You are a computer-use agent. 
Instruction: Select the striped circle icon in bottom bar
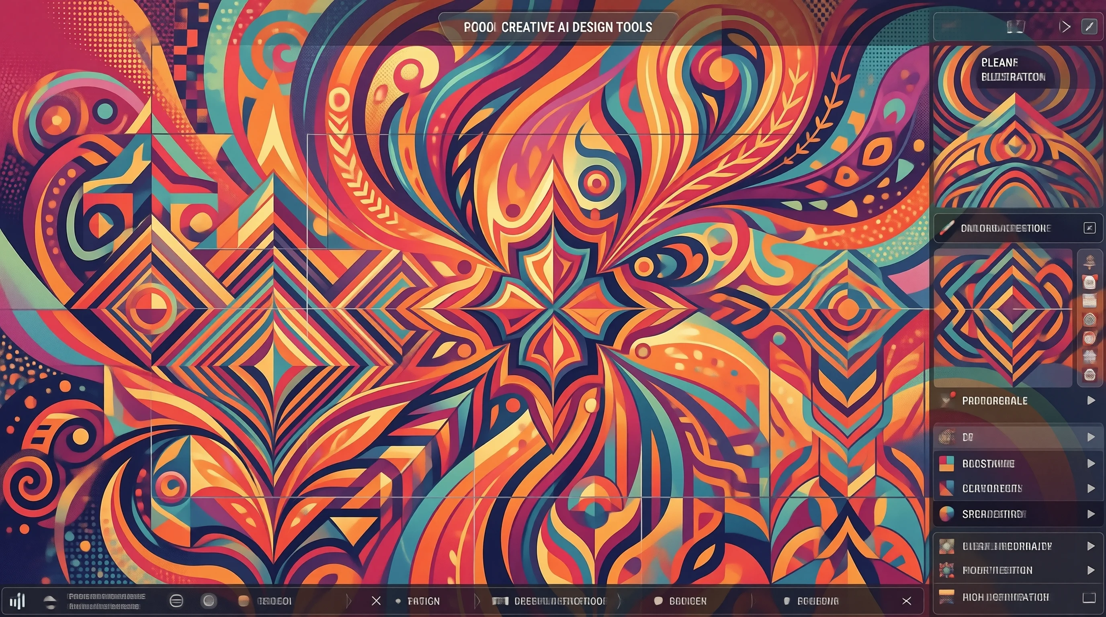(x=176, y=601)
